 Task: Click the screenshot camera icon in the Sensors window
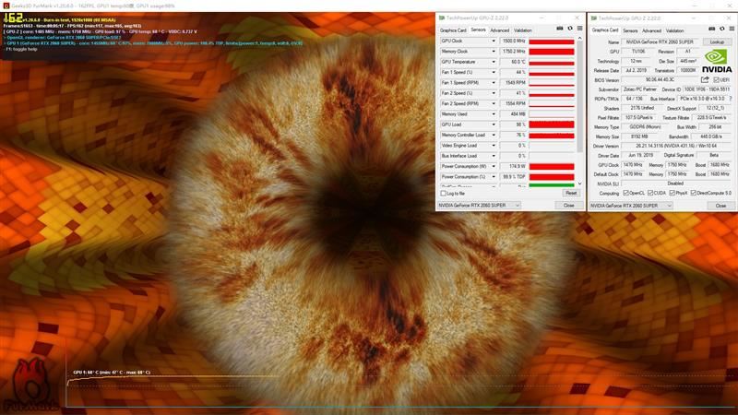(x=560, y=29)
